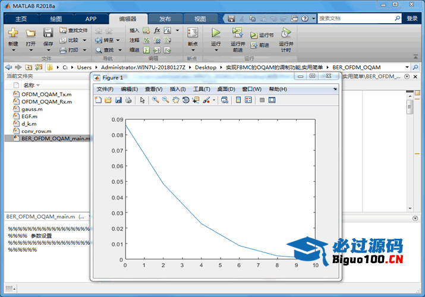The height and width of the screenshot is (297, 425).
Task: Toggle the zoom out tool in Figure 1
Action: click(x=165, y=100)
